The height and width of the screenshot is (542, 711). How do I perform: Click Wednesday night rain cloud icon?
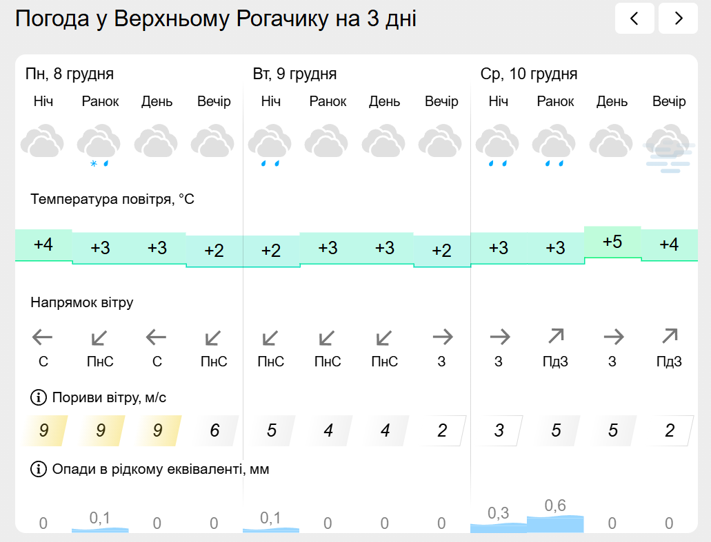pyautogui.click(x=498, y=145)
